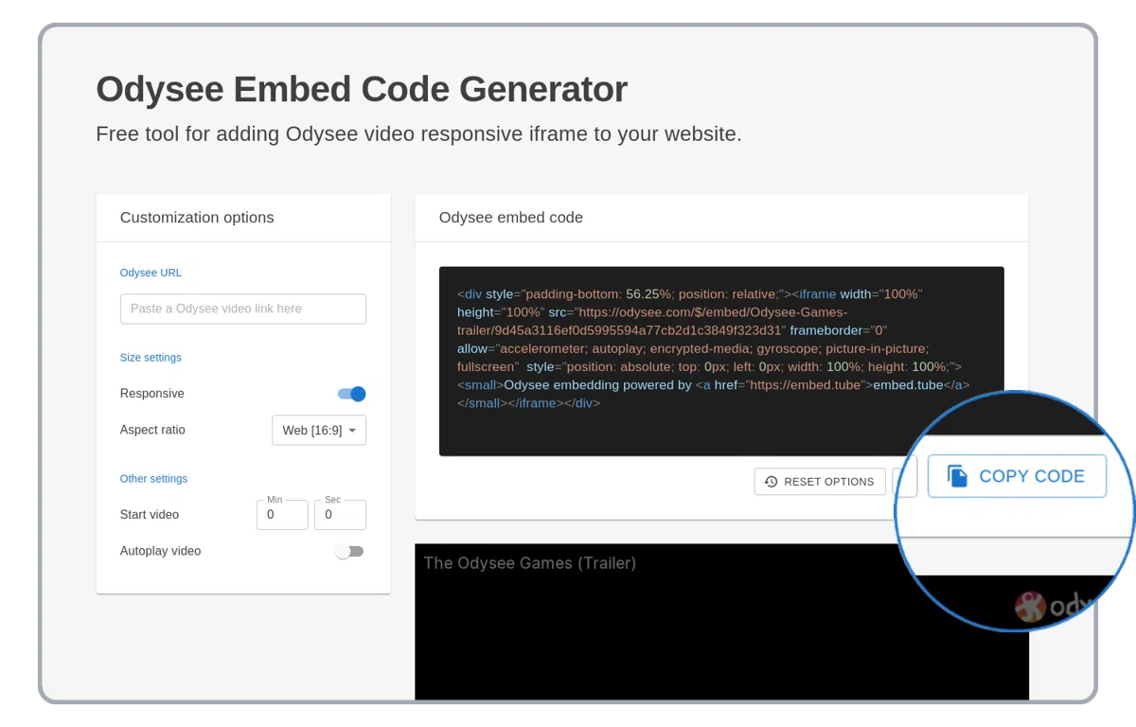This screenshot has width=1136, height=727.
Task: Disable the Responsive toggle switch
Action: tap(351, 394)
